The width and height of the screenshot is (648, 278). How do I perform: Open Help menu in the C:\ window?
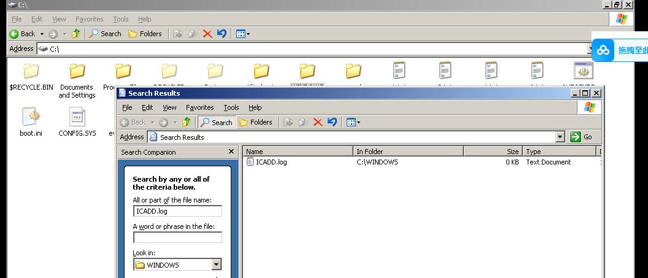coord(145,19)
